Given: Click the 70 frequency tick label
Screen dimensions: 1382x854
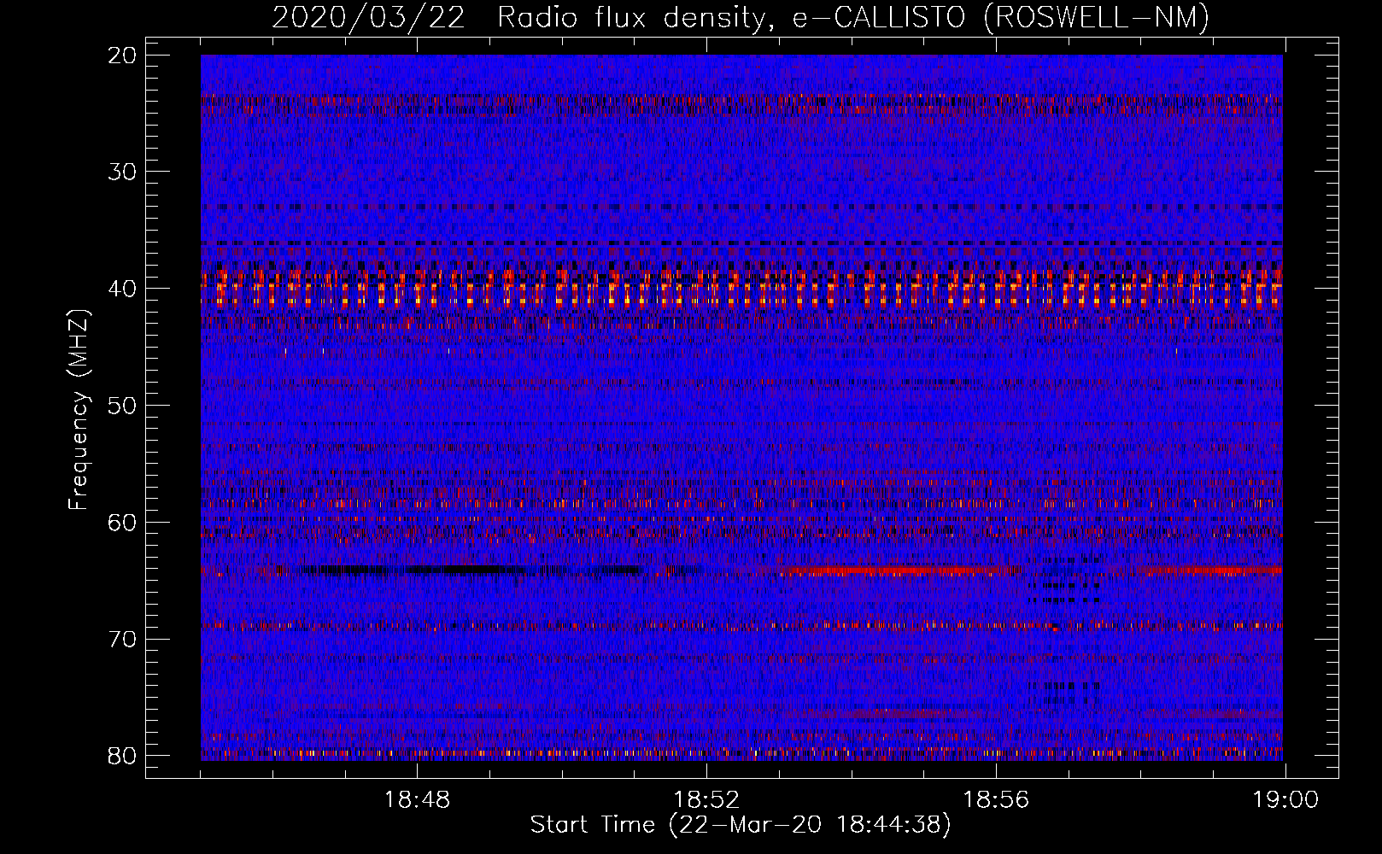Looking at the screenshot, I should click(123, 639).
